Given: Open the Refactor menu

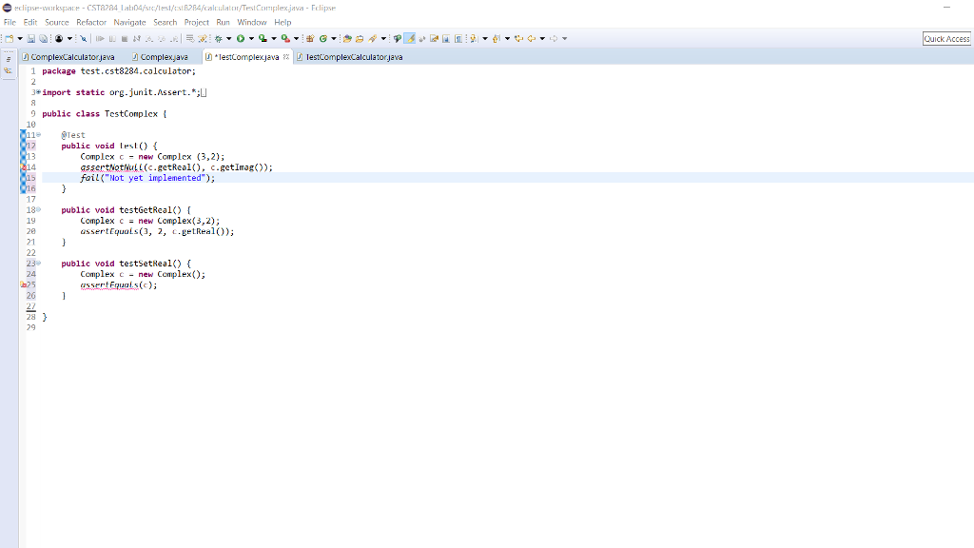Looking at the screenshot, I should (91, 22).
